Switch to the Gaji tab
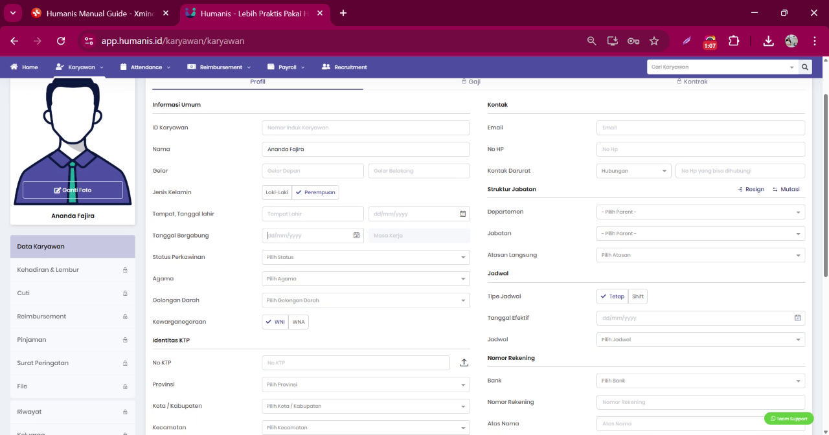Image resolution: width=829 pixels, height=435 pixels. (471, 82)
